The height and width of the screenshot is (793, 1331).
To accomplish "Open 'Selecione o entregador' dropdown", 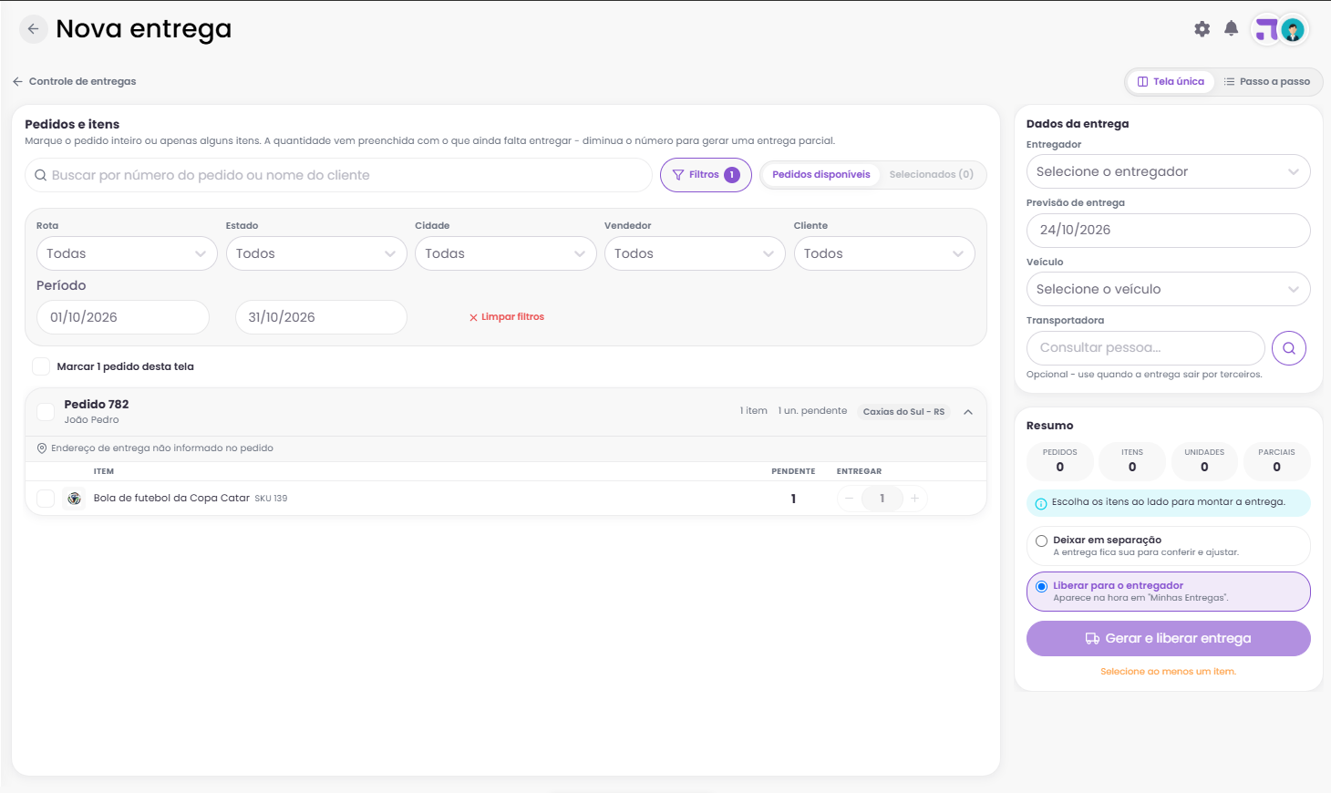I will tap(1169, 171).
